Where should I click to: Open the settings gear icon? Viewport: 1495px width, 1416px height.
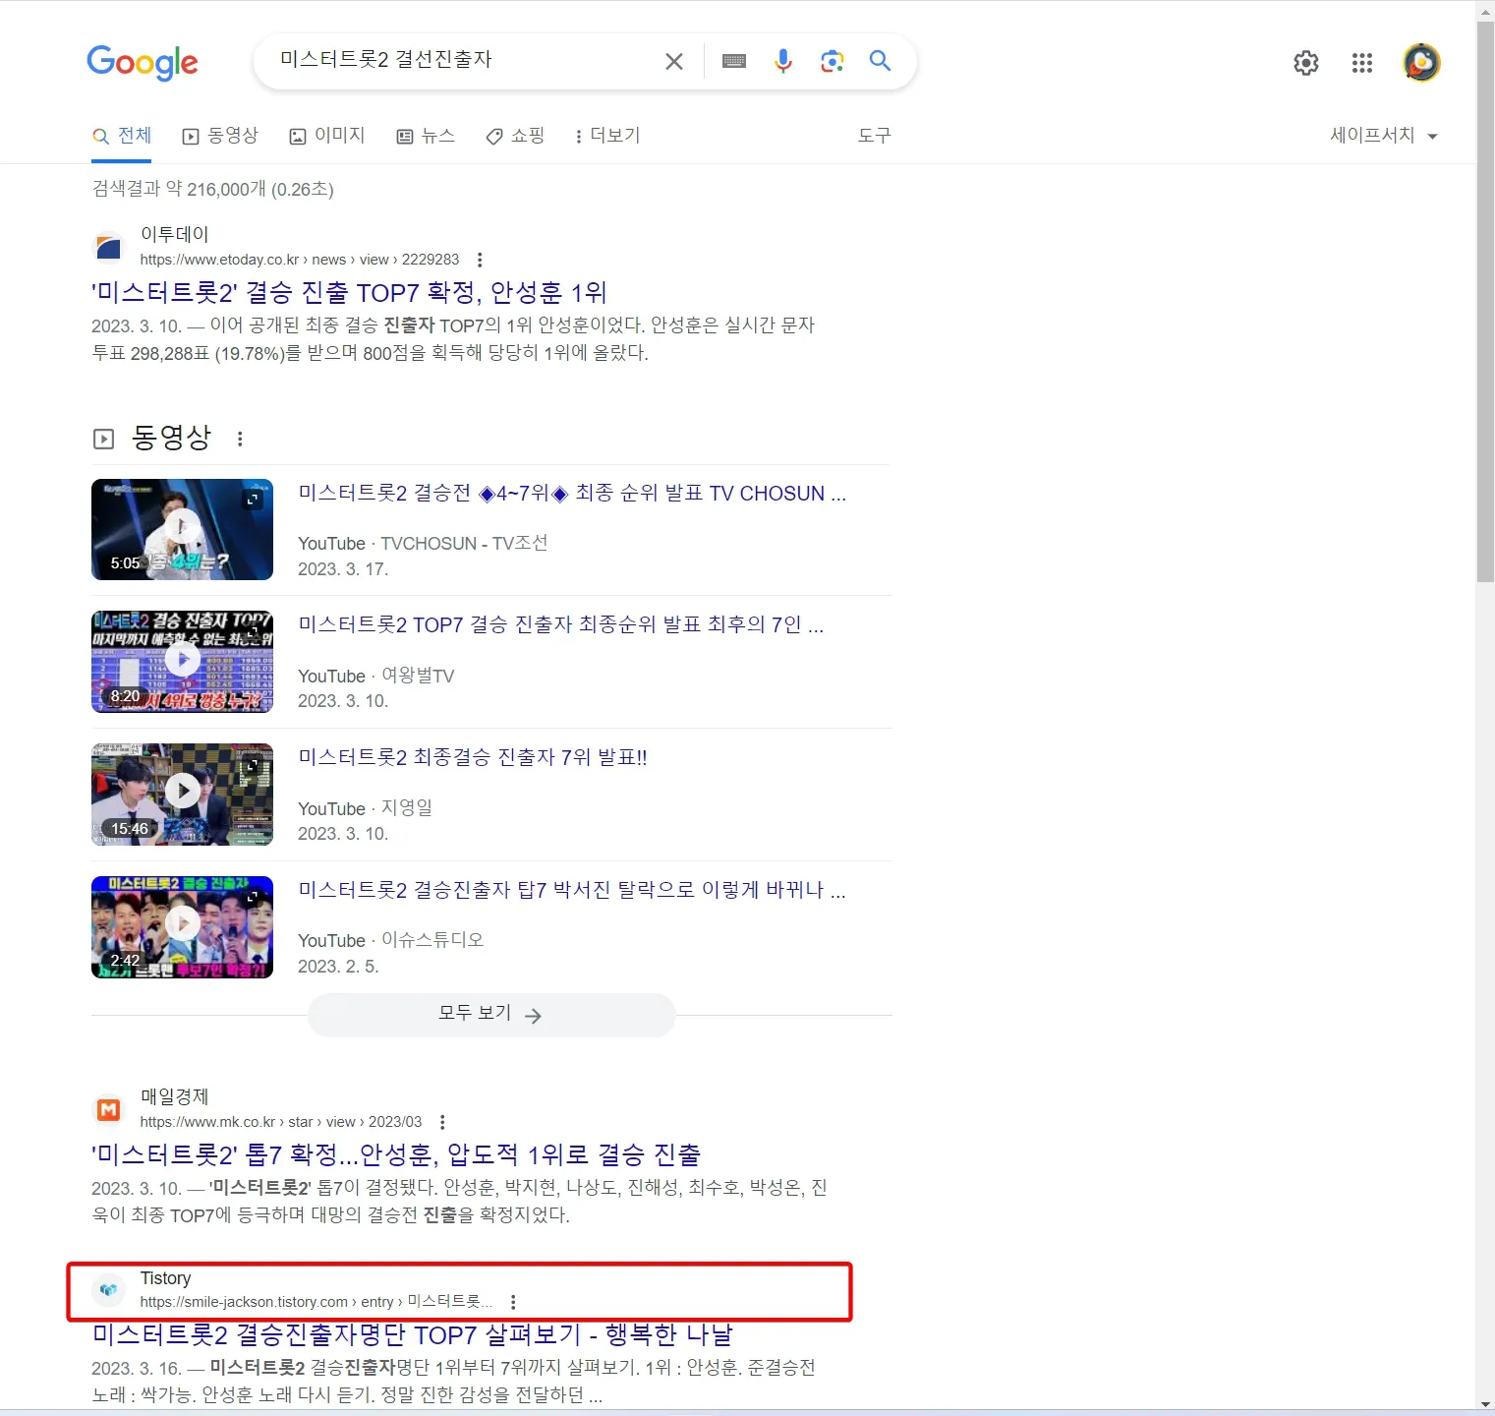tap(1306, 63)
